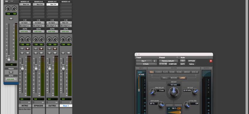Open the Aux 1 track selector dropdown

pos(144,61)
